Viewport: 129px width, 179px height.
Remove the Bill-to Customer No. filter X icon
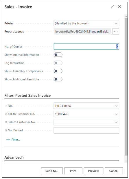(6, 114)
